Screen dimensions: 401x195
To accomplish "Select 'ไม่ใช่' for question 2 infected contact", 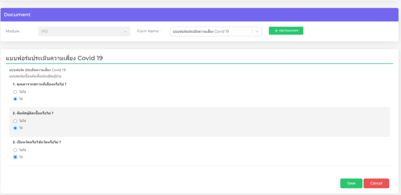I will point(15,121).
